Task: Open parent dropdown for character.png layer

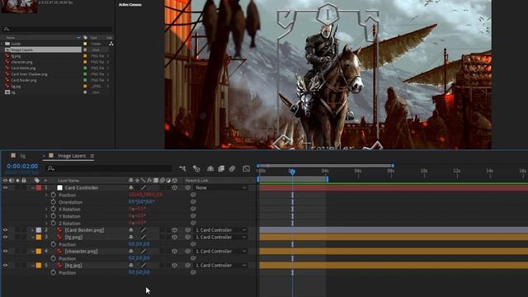Action: (x=221, y=251)
